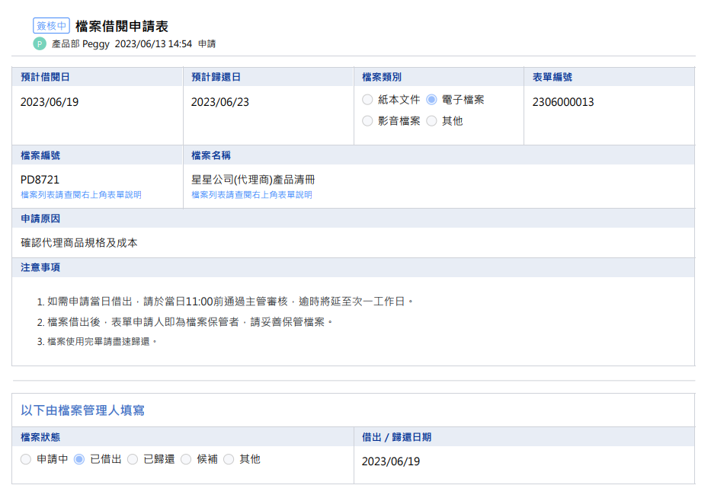Click the form number 2306000013
Screen dimensions: 711x498
pos(563,102)
